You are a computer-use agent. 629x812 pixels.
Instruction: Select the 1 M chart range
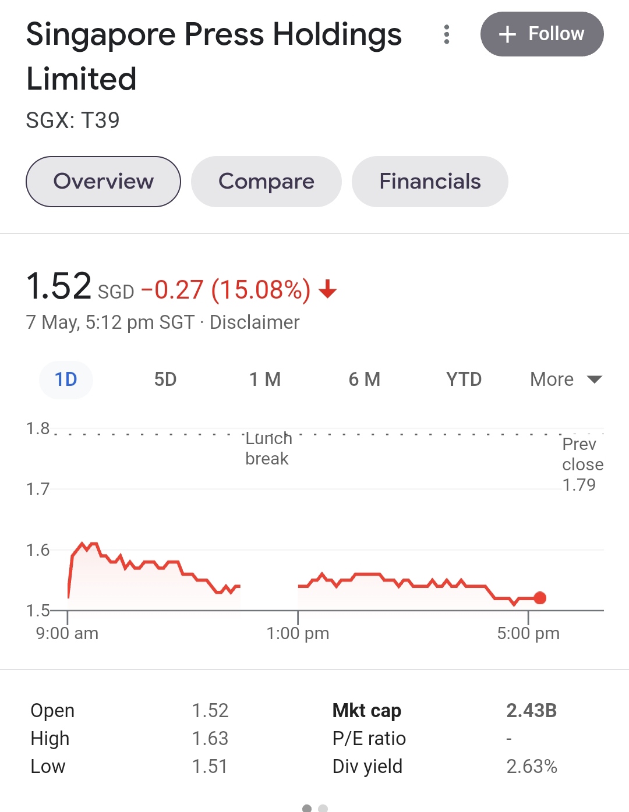tap(265, 380)
